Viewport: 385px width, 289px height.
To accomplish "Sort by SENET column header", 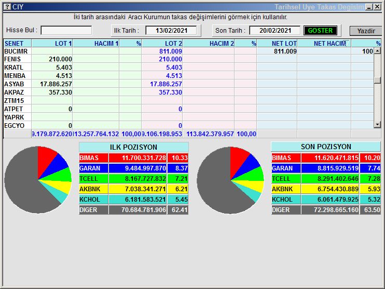I will (18, 43).
